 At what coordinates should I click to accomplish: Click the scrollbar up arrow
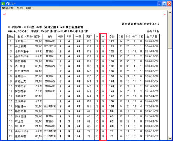click(170, 12)
